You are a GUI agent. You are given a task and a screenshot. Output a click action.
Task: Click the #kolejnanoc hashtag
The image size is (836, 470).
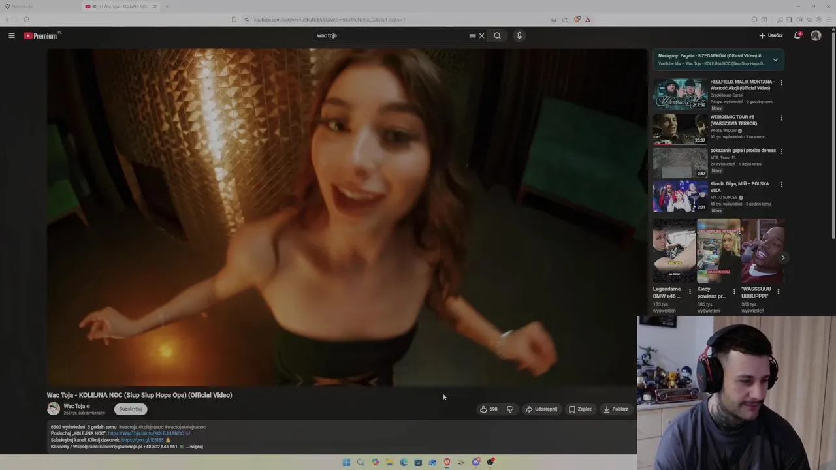click(x=151, y=427)
